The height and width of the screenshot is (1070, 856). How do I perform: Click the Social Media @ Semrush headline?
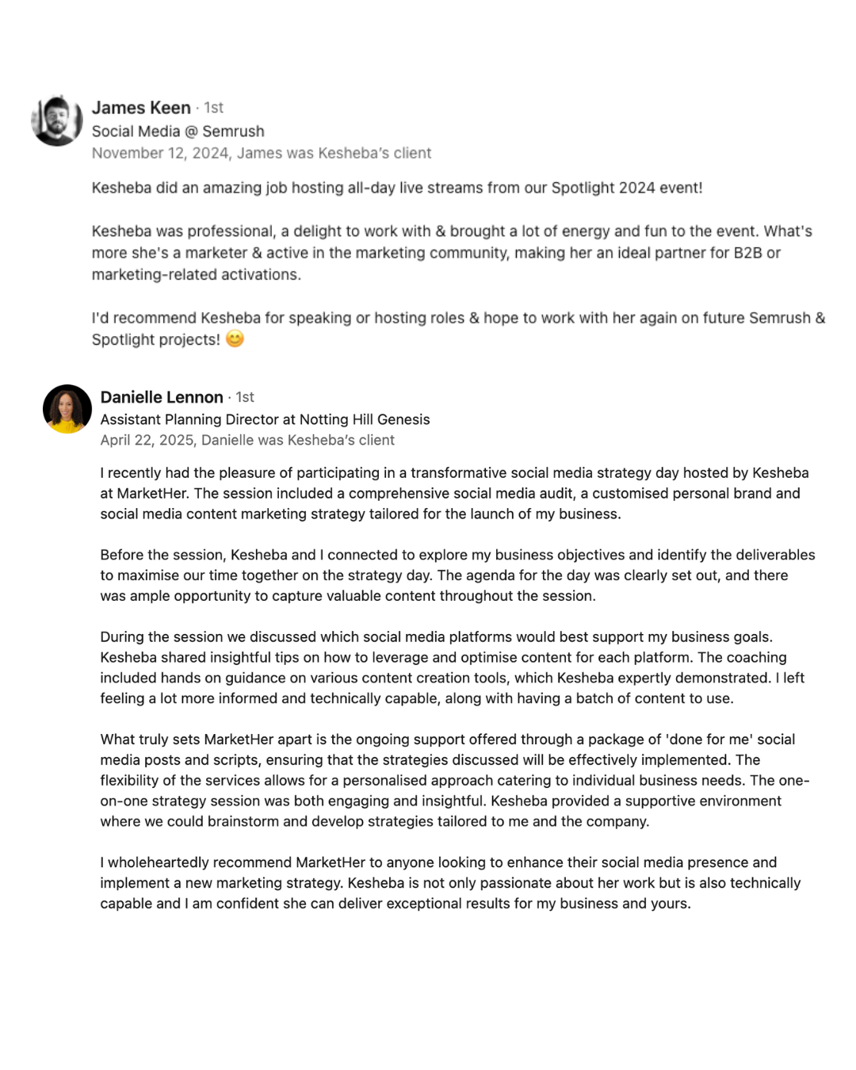pyautogui.click(x=178, y=132)
